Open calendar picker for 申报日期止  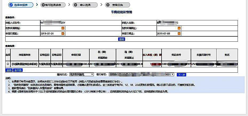coord(179,33)
